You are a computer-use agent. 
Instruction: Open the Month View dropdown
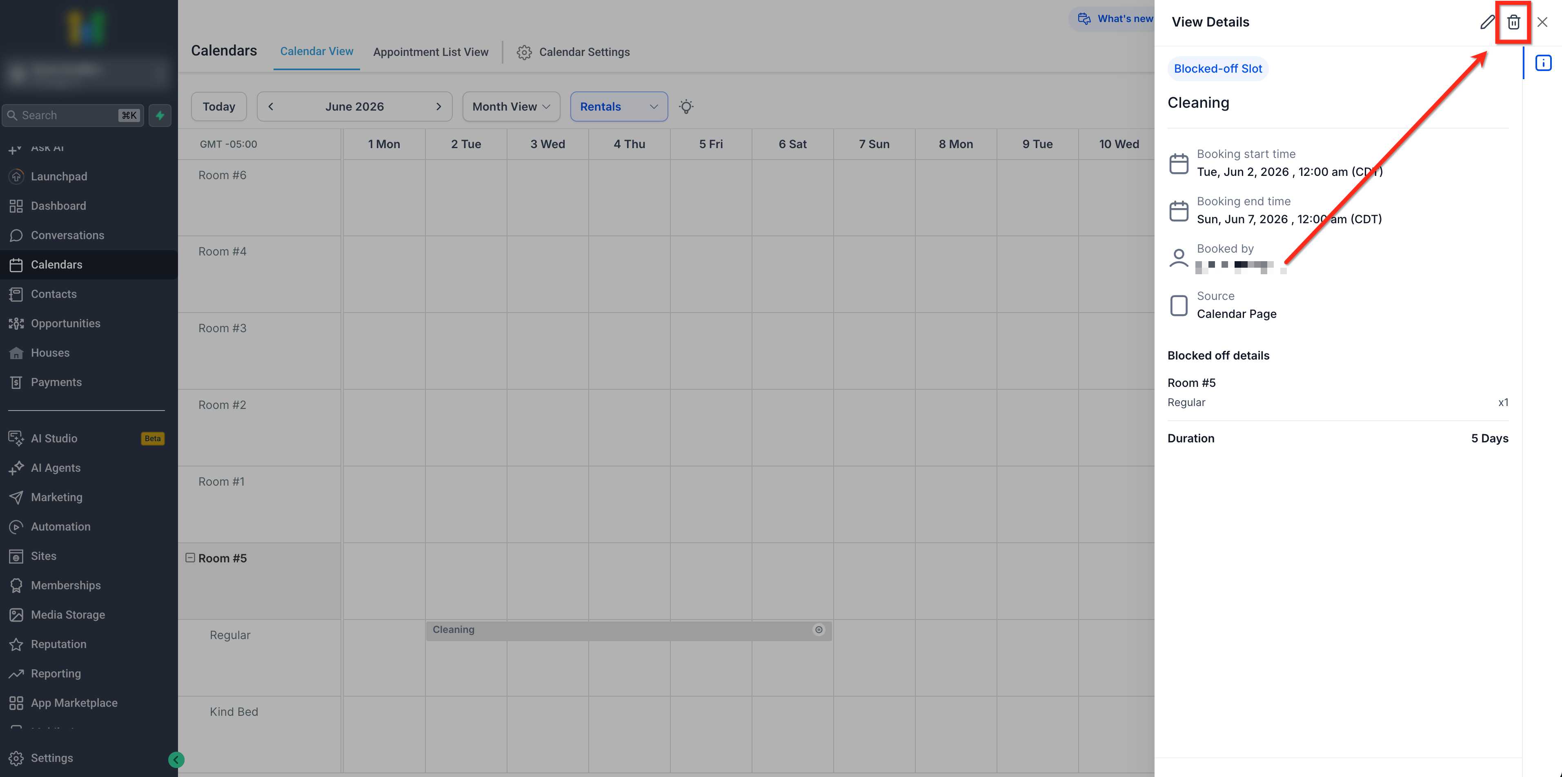(511, 107)
